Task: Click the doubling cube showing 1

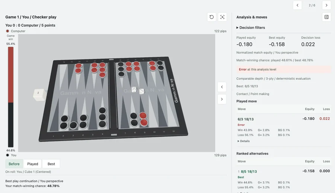Action: click(39, 94)
